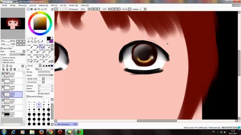This screenshot has height=135, width=241.
Task: Open the layer Mode Normal dropdown
Action: (17, 51)
